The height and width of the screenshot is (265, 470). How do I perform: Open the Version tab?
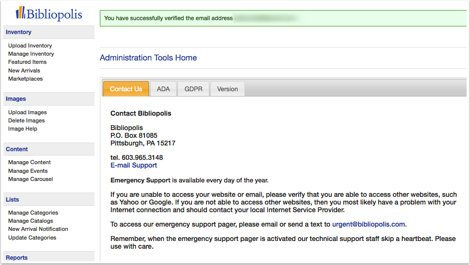pos(228,89)
